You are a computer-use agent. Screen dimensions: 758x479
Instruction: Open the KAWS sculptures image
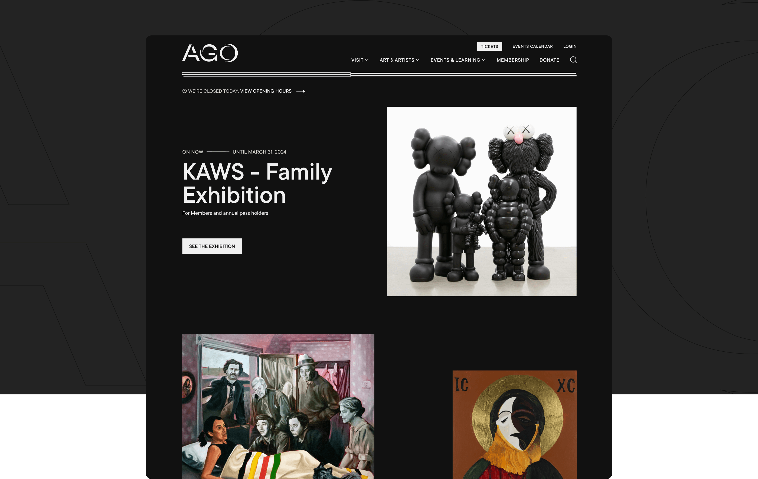tap(482, 201)
